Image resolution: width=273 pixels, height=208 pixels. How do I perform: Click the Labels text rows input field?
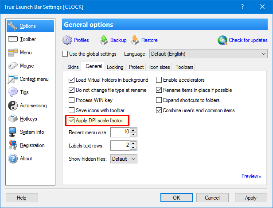[120, 145]
